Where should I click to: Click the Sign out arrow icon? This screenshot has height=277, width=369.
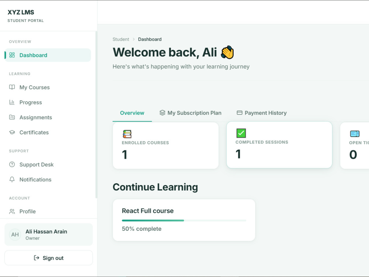pos(37,258)
